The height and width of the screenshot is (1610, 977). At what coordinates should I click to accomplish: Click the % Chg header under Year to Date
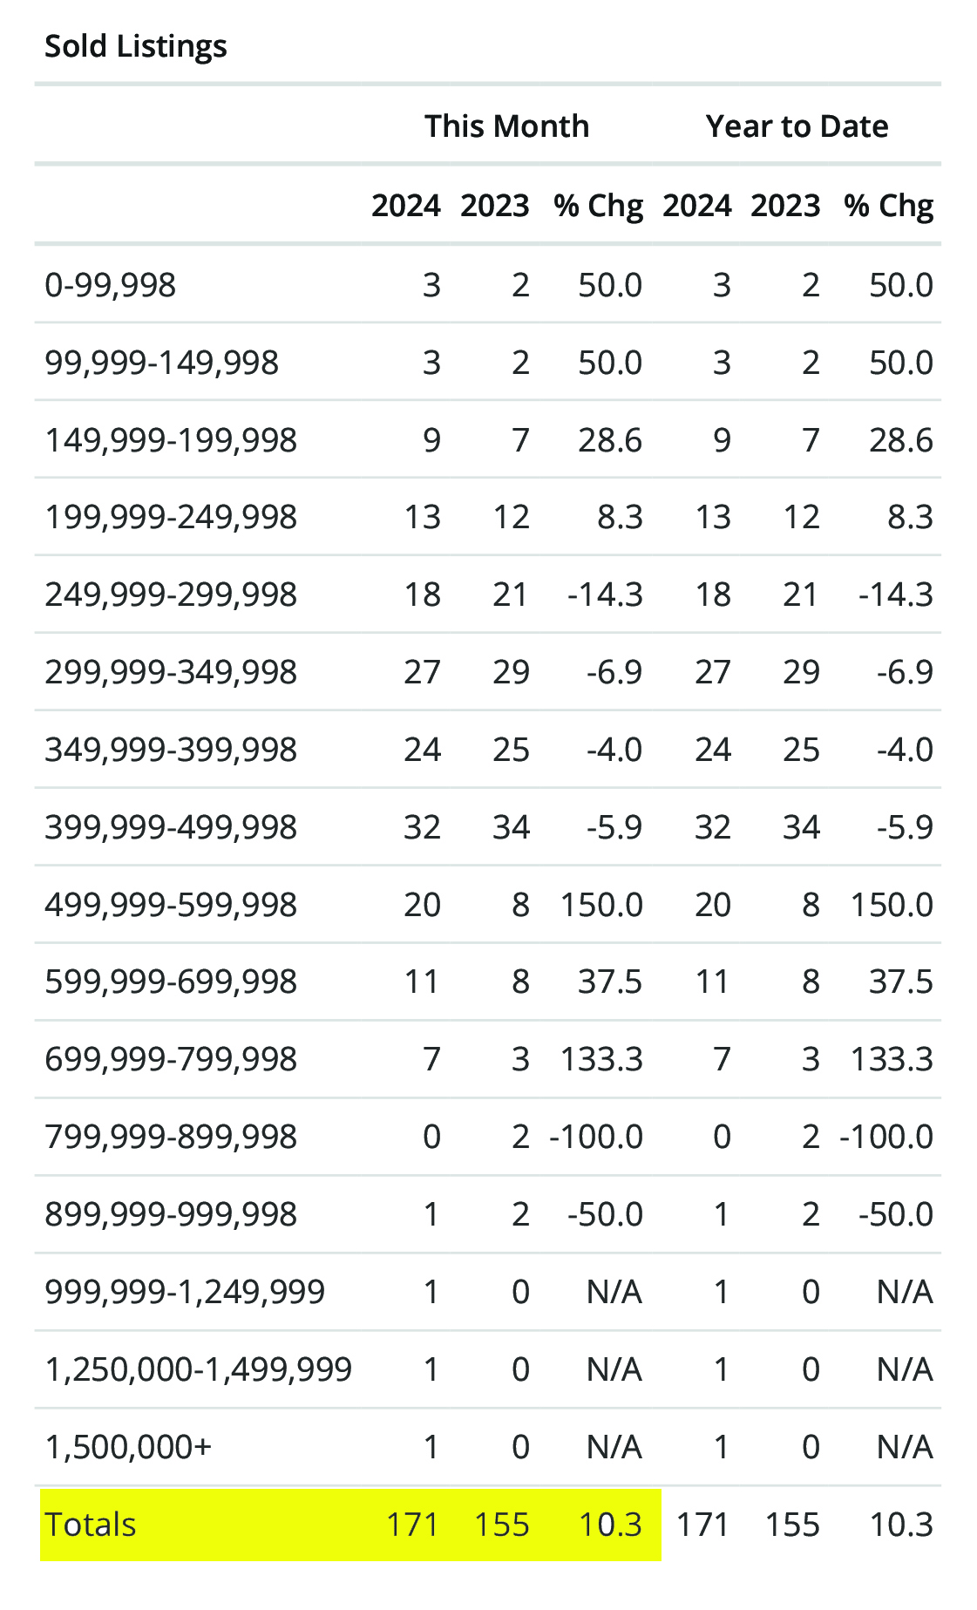[888, 206]
